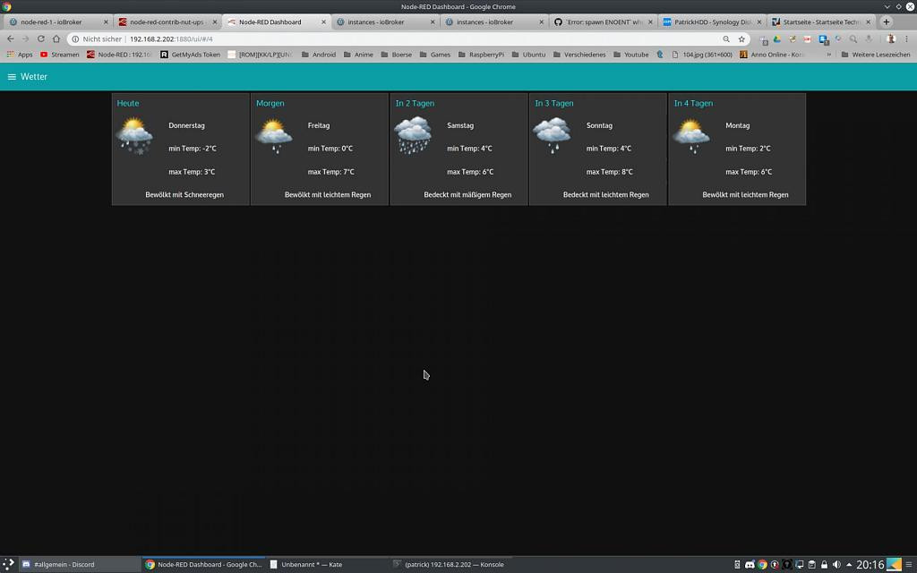Open the Android bookmarks folder

point(318,55)
